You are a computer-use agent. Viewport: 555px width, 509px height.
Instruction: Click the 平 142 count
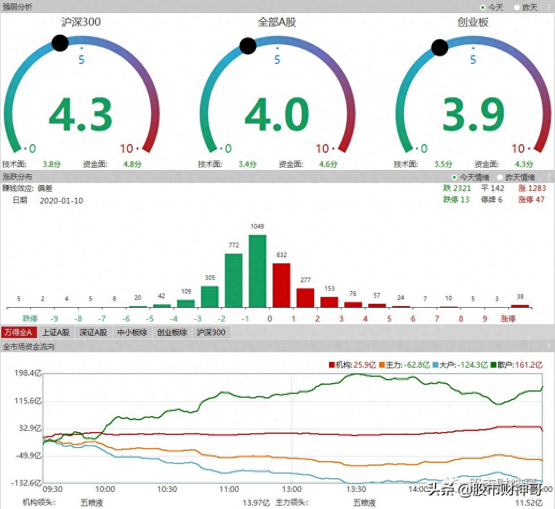(x=492, y=188)
